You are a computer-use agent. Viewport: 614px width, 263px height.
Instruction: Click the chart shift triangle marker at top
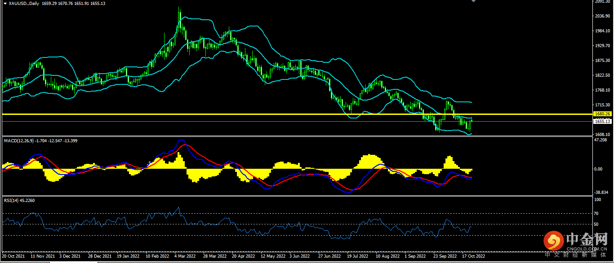pos(473,1)
